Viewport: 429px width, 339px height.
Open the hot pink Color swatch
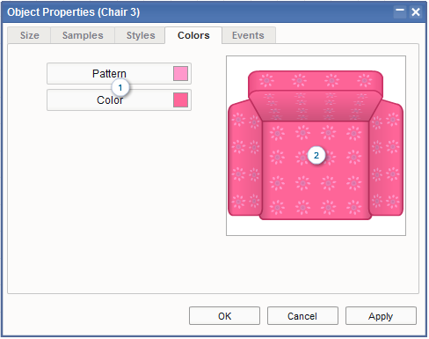click(180, 100)
